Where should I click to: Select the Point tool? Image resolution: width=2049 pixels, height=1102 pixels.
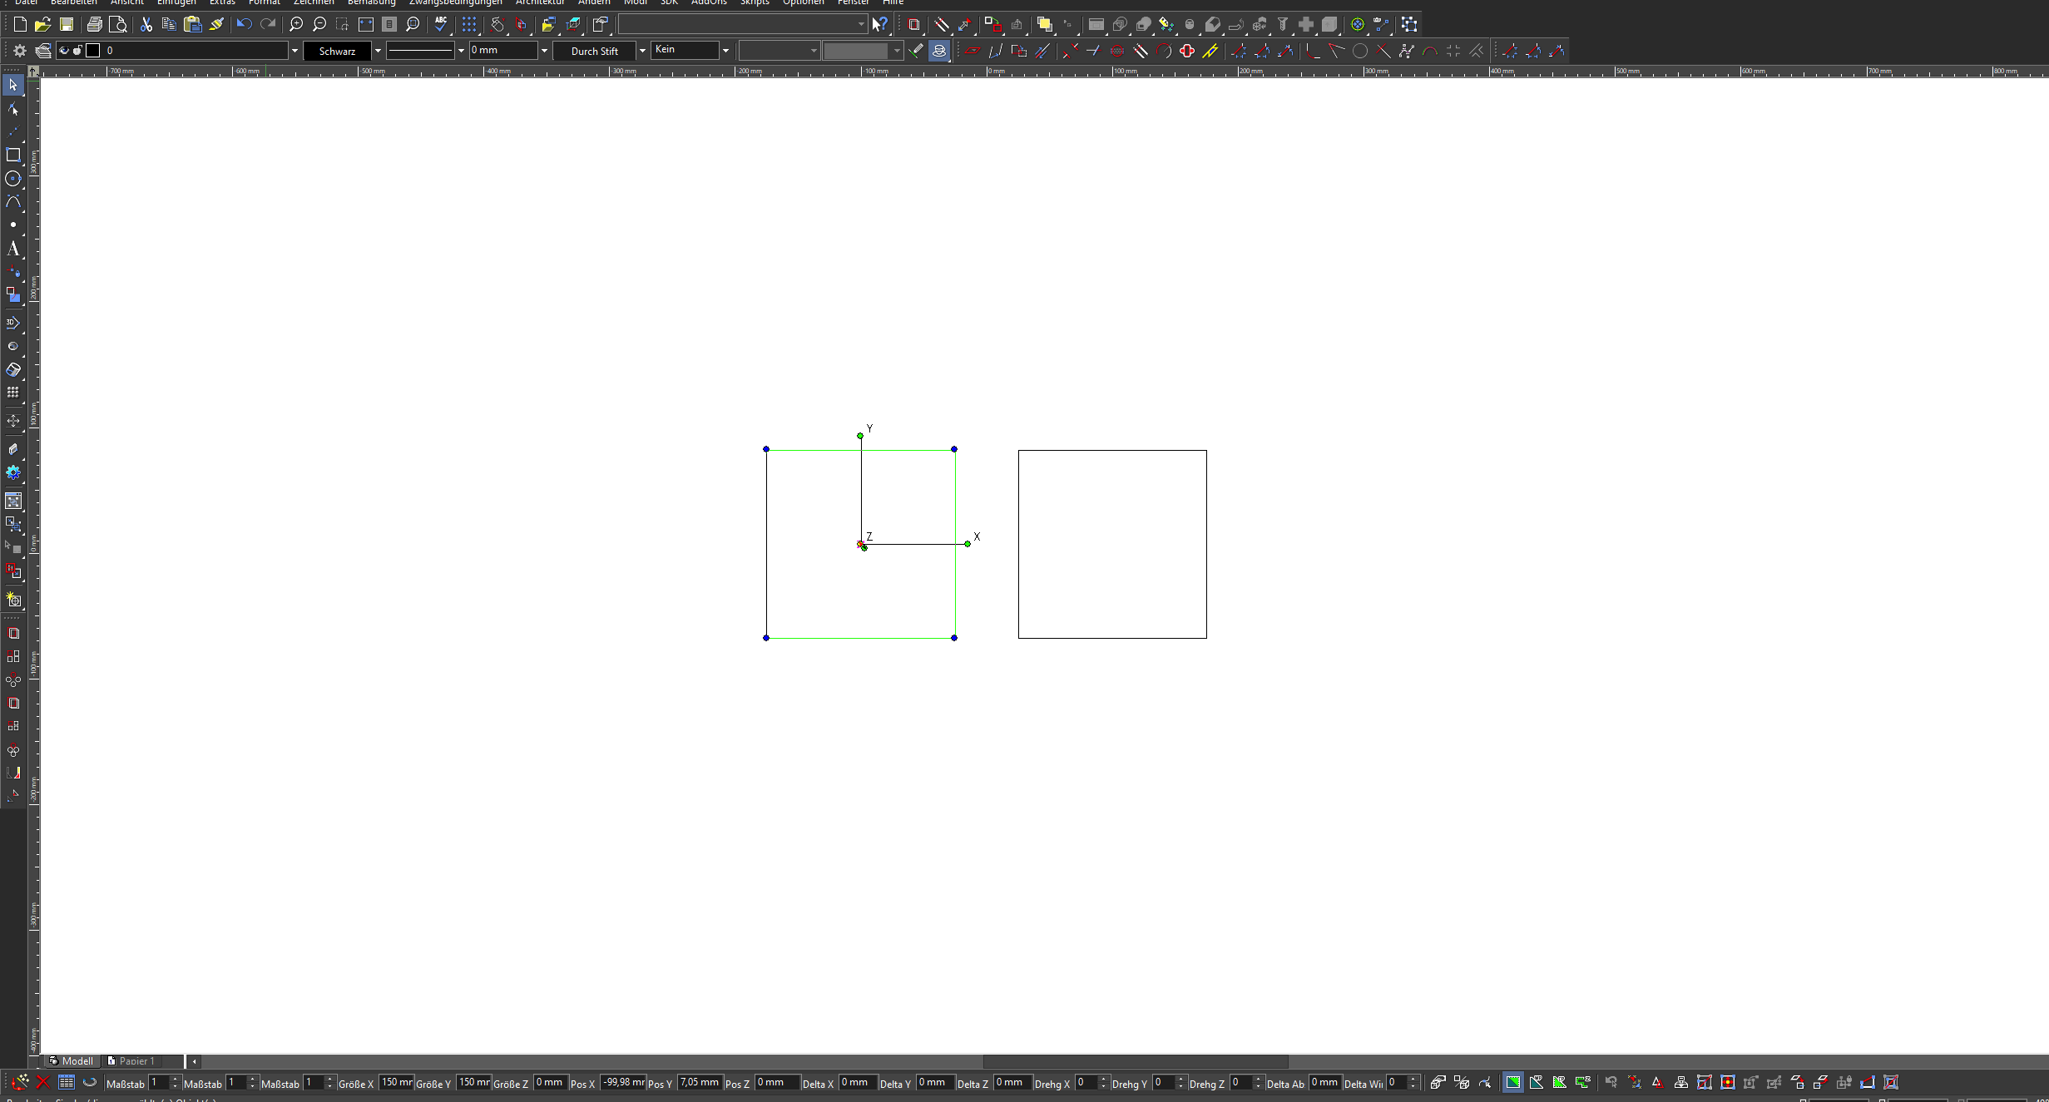[13, 225]
